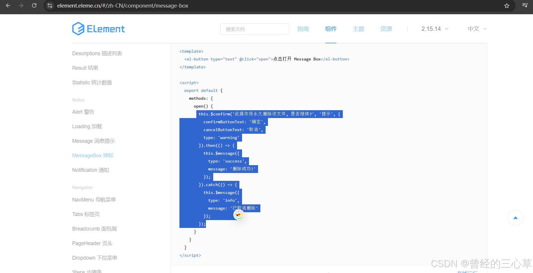533x273 pixels.
Task: Click the address bar URL
Action: point(123,6)
